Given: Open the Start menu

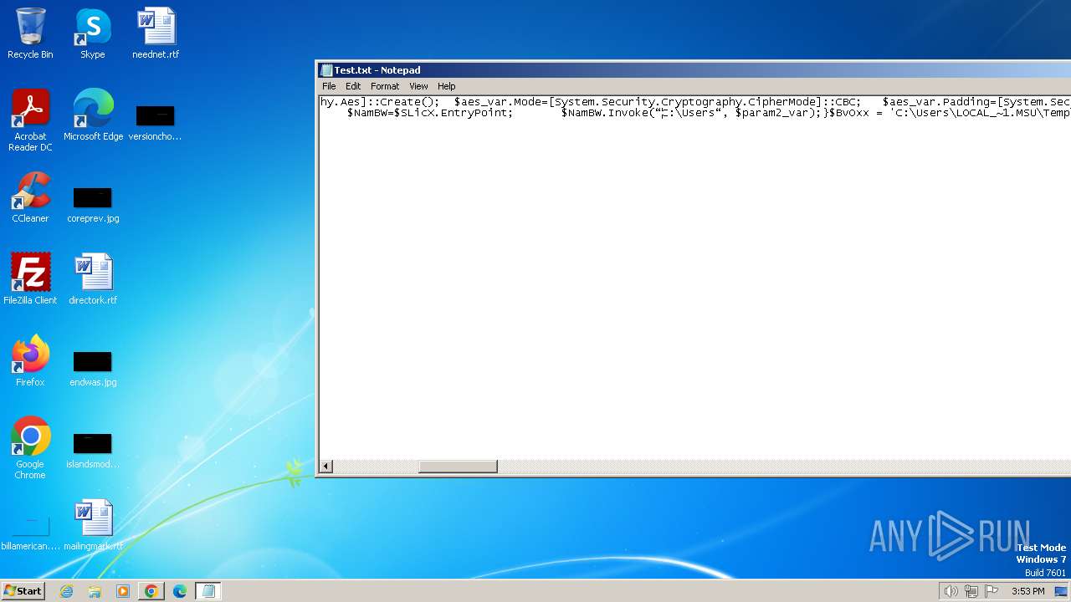Looking at the screenshot, I should pos(23,591).
